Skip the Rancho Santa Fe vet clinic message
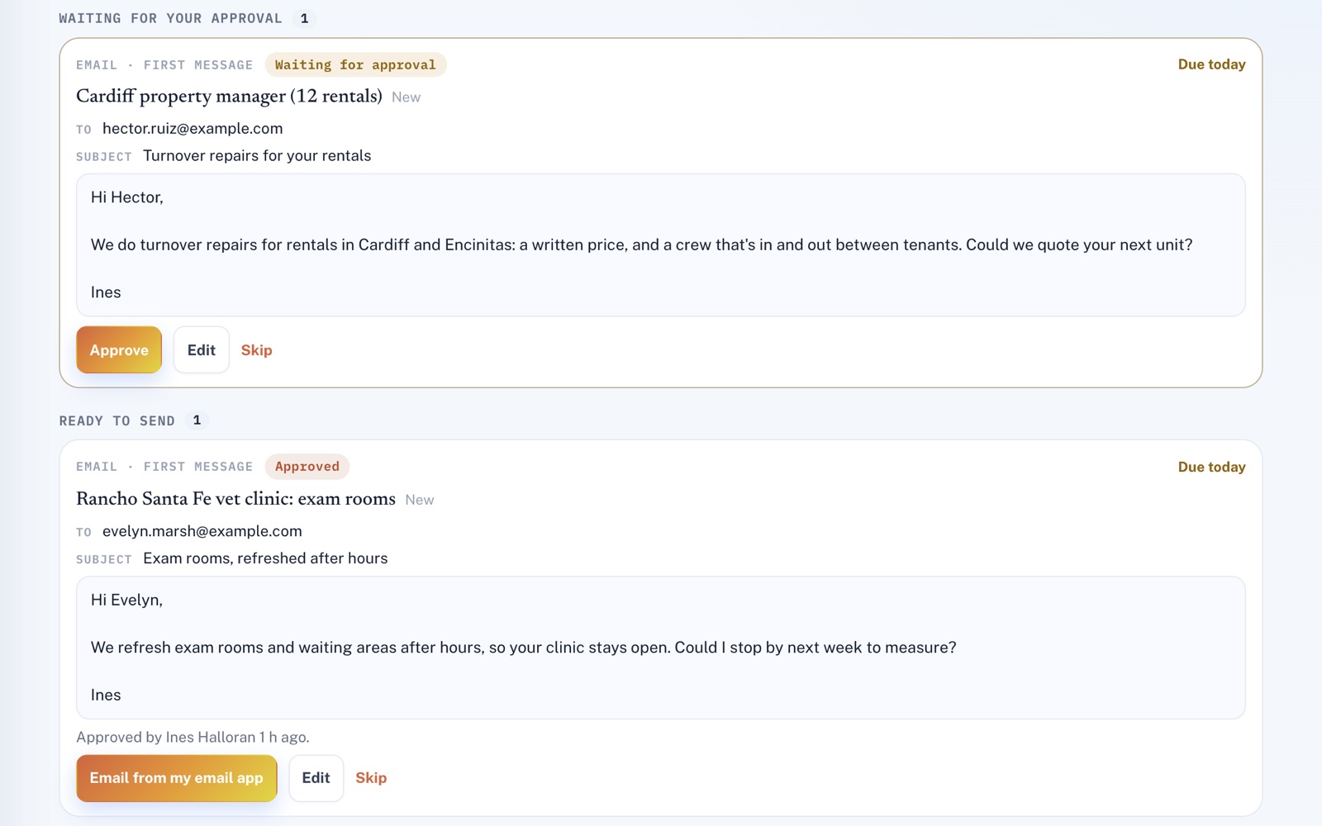 pos(371,778)
